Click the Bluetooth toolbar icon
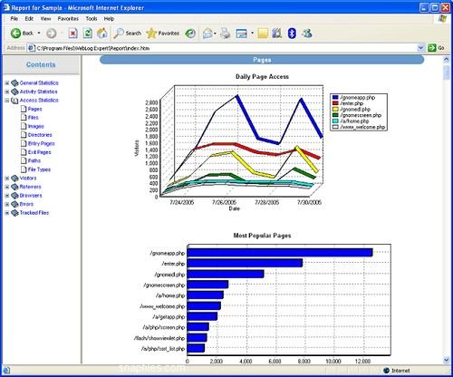453x377 pixels. point(292,34)
